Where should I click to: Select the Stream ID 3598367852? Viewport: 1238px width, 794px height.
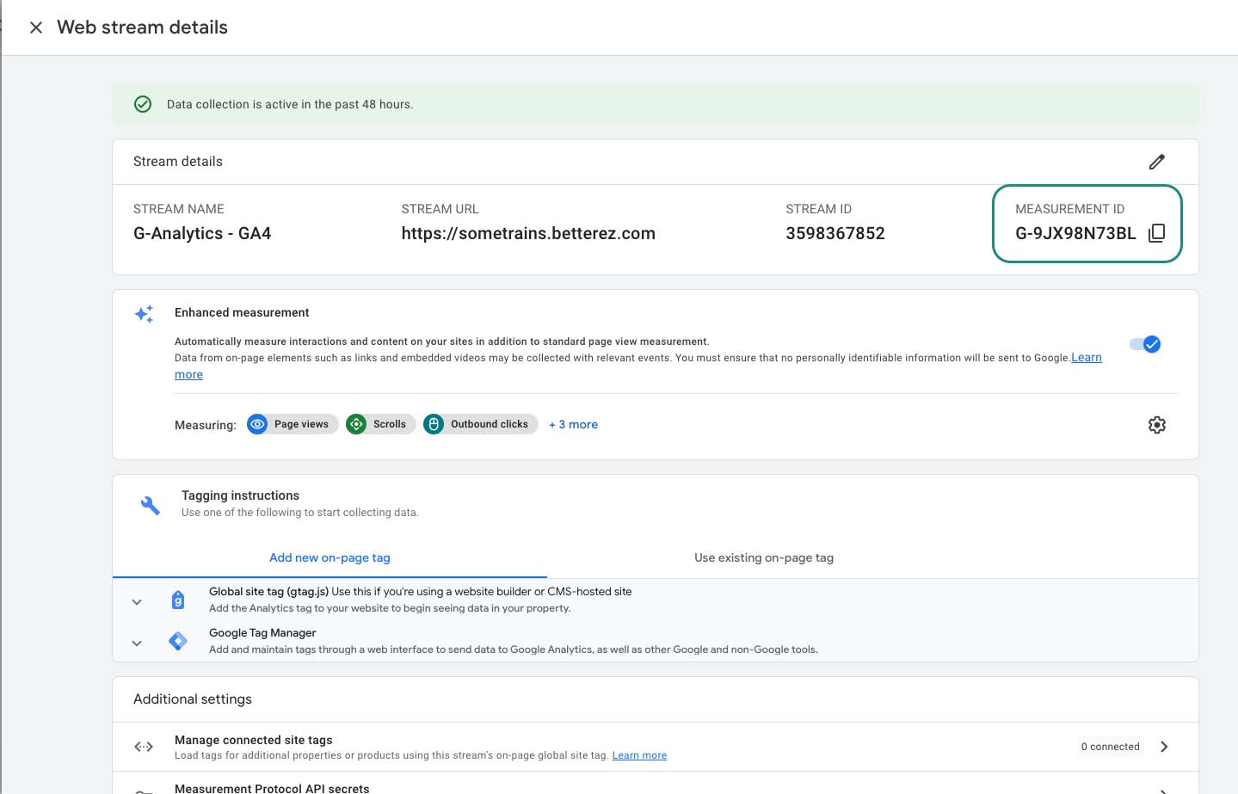tap(835, 233)
